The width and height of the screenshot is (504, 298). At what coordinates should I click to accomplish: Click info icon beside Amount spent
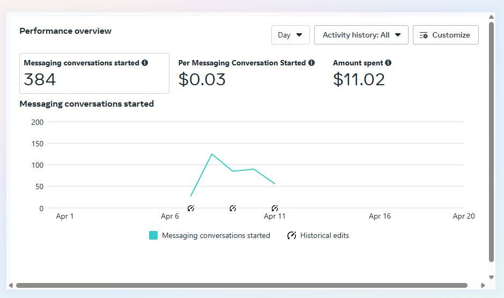[388, 63]
